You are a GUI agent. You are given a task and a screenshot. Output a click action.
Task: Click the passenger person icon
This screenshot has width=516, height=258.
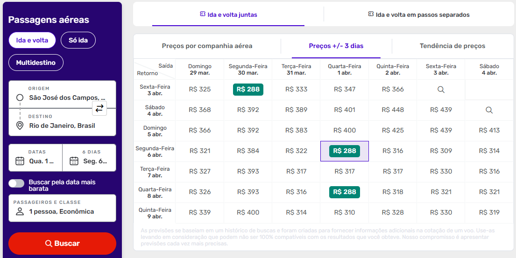coord(20,211)
